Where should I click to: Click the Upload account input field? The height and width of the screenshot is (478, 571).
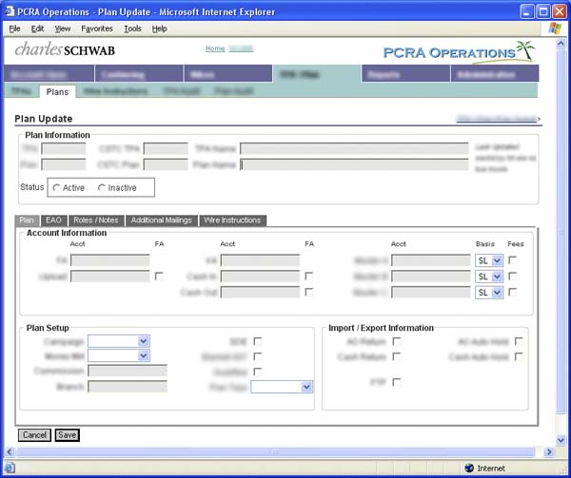tap(110, 277)
